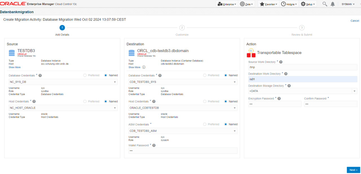361x174 pixels.
Task: Click the Source Work Directory help icon
Action: [x=281, y=62]
